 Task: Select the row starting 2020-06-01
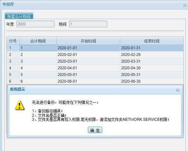click(x=95, y=81)
